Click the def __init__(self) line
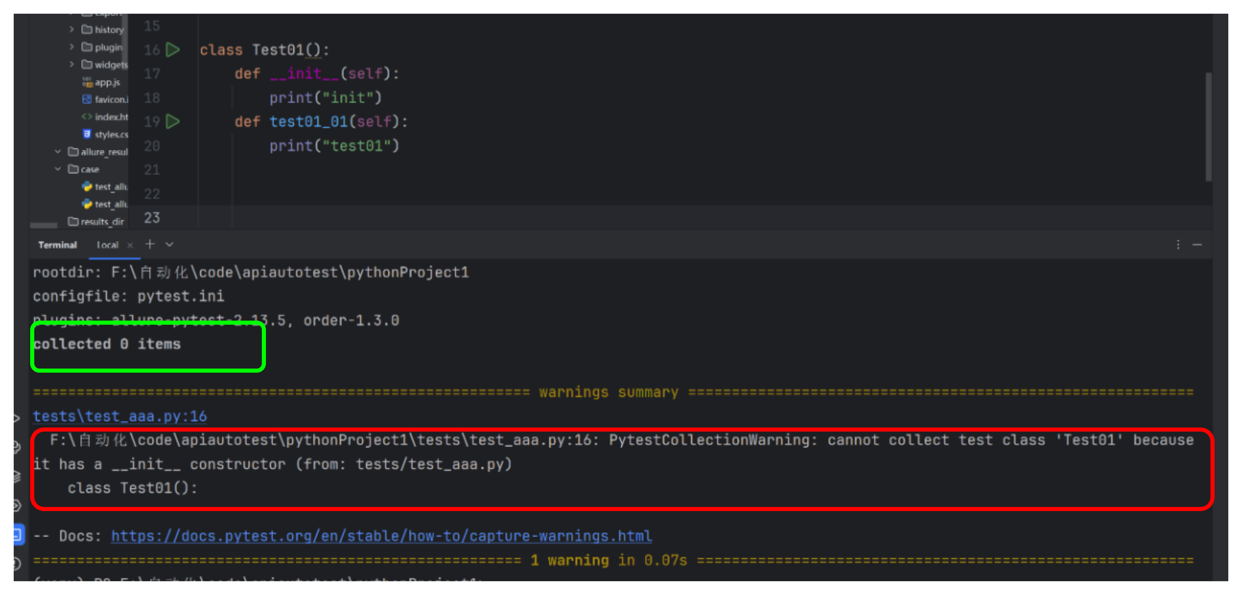The image size is (1242, 596). 317,74
